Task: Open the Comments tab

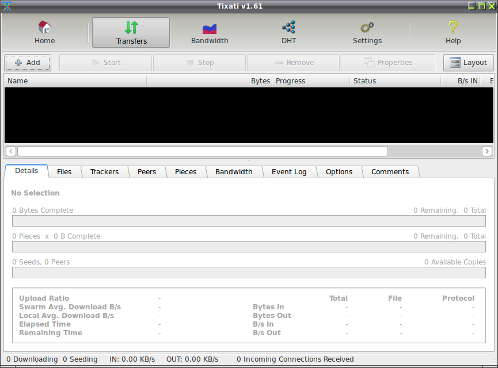Action: pos(390,171)
